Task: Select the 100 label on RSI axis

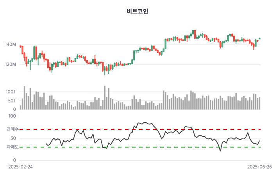Action: [12, 116]
